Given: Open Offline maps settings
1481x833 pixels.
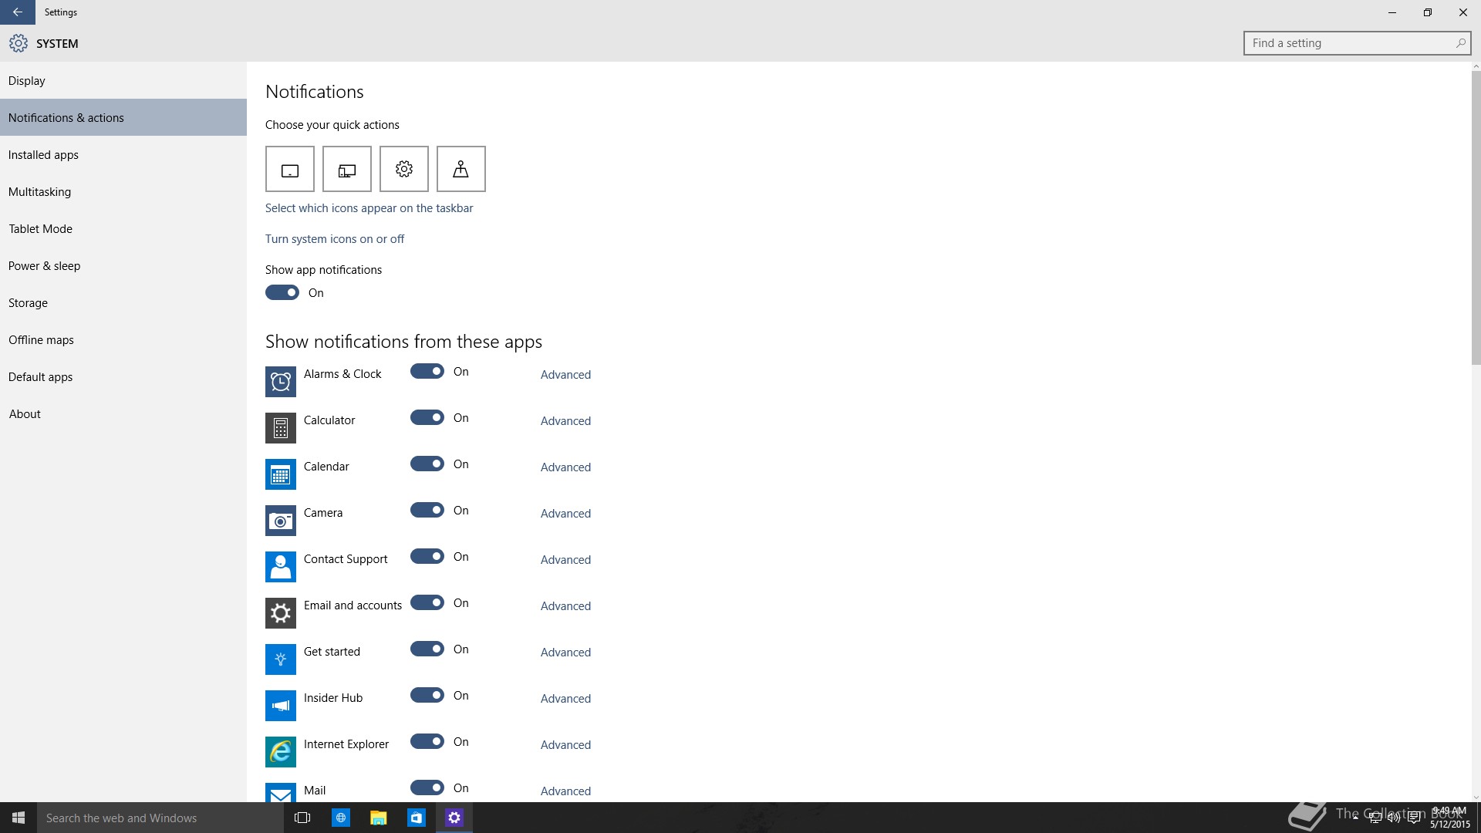Looking at the screenshot, I should [123, 339].
